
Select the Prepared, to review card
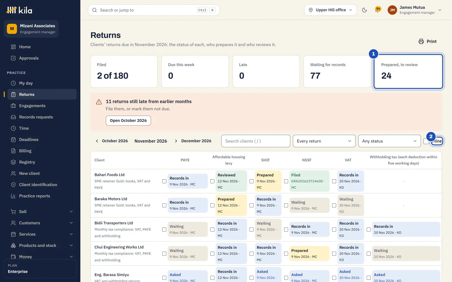tap(408, 71)
